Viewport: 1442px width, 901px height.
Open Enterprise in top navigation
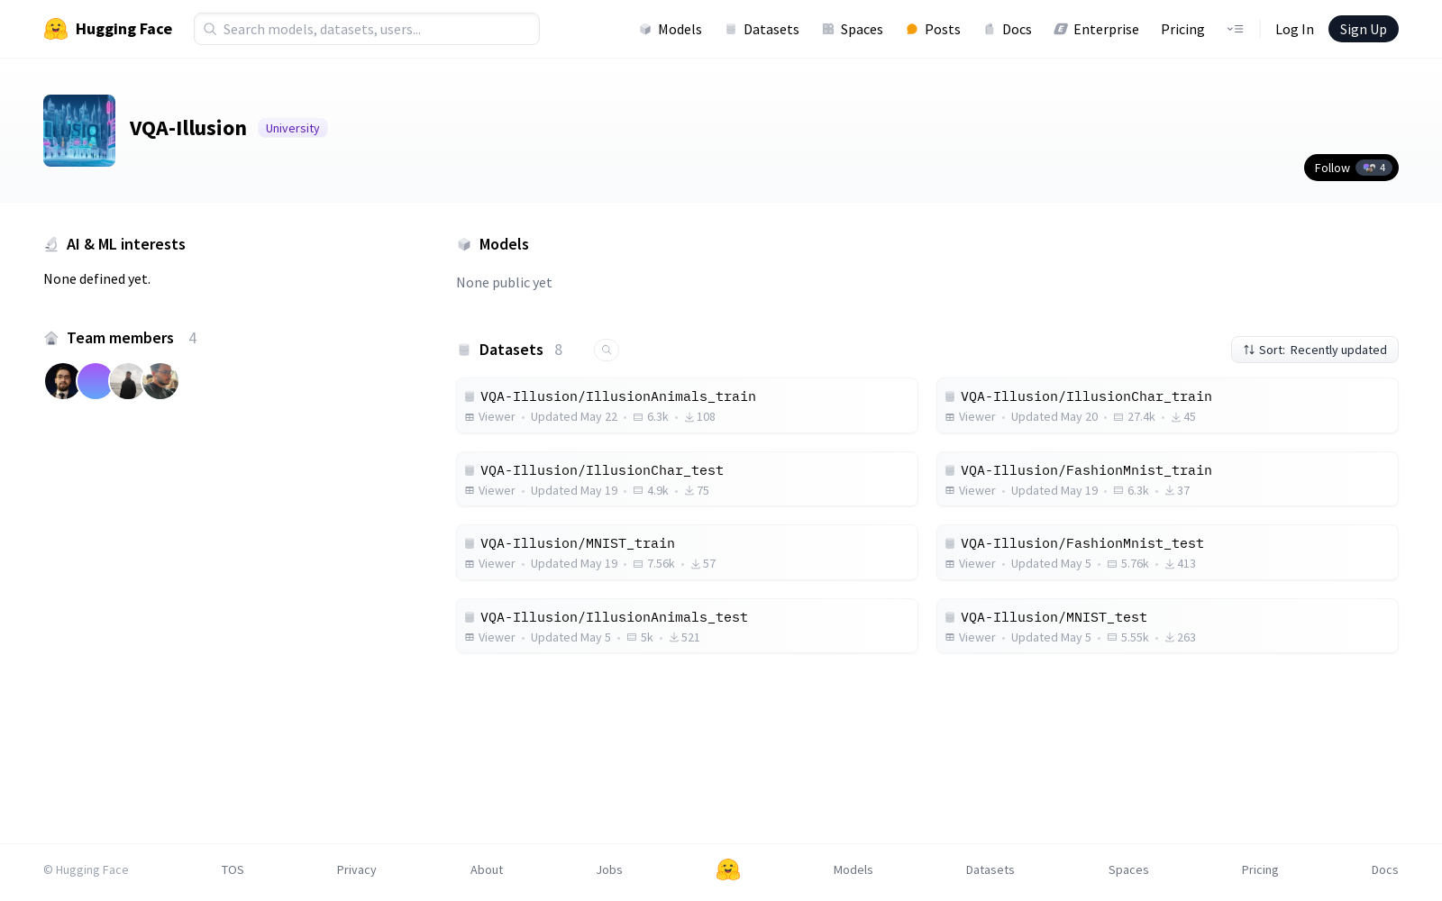(1097, 29)
